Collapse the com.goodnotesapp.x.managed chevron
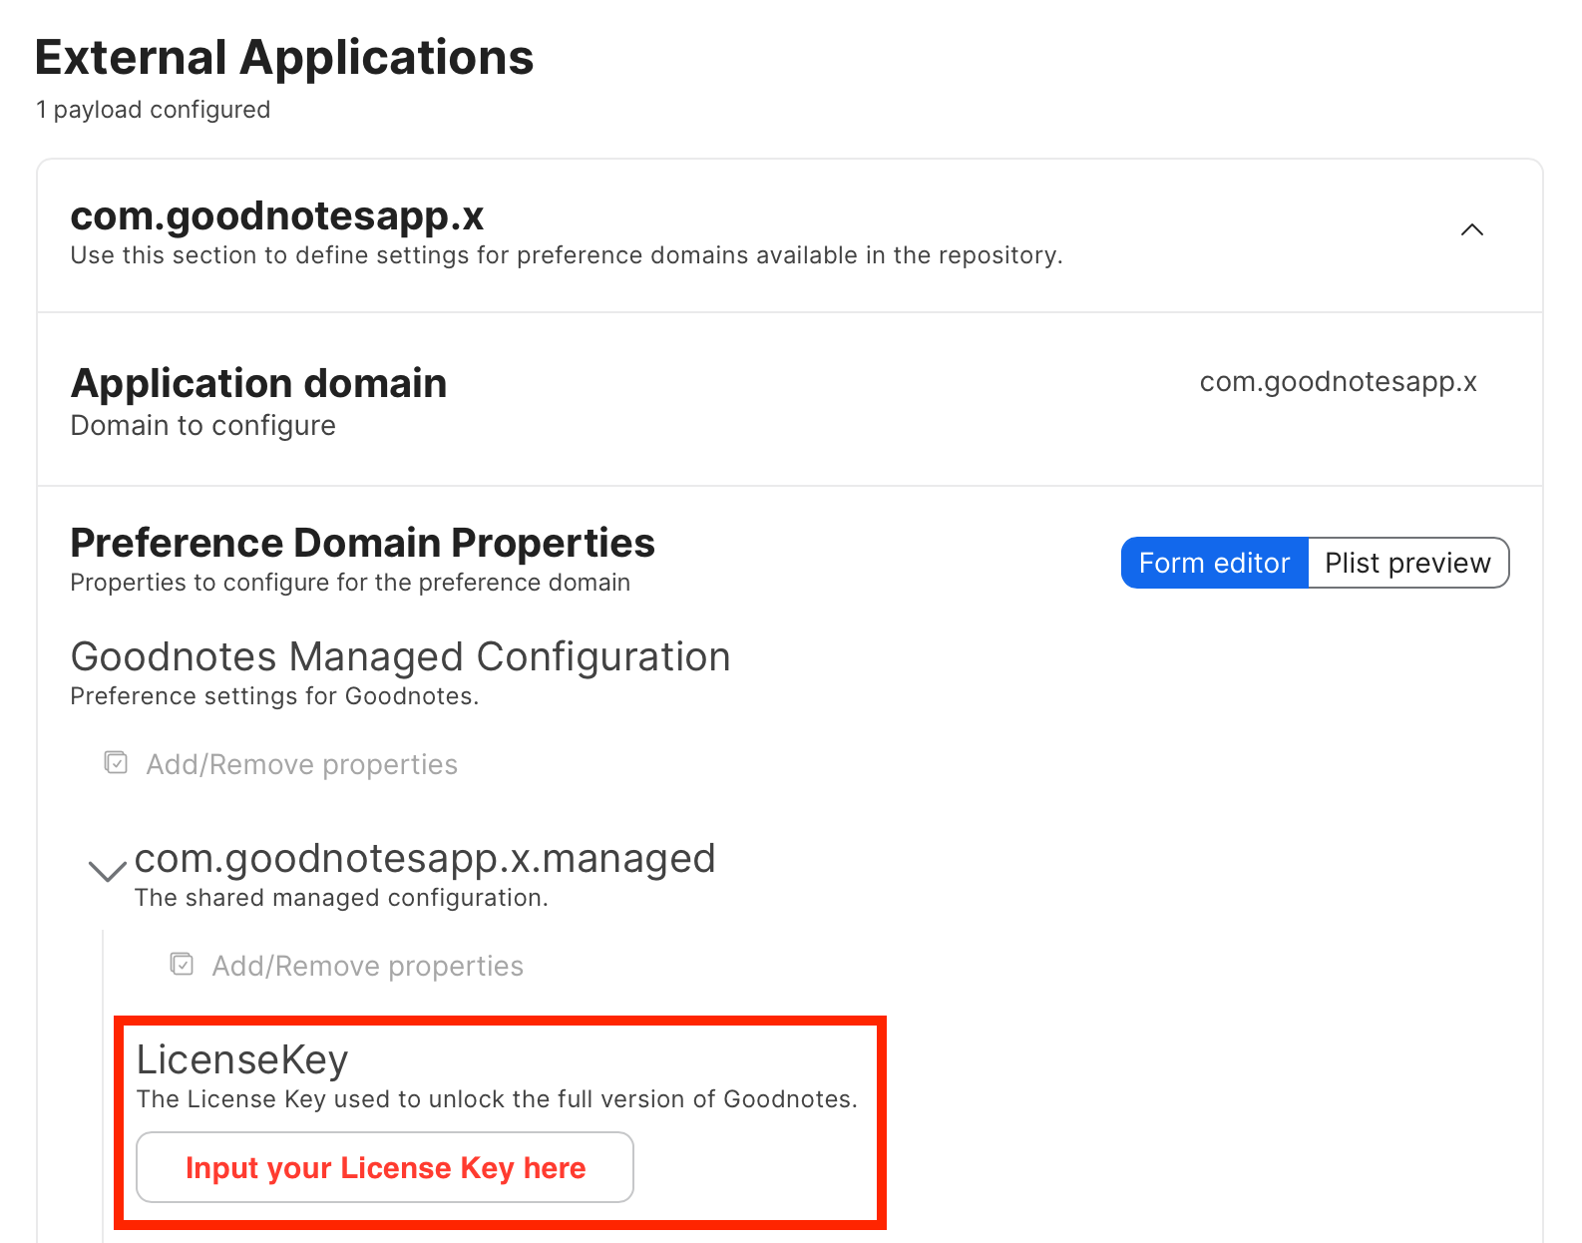 (107, 871)
